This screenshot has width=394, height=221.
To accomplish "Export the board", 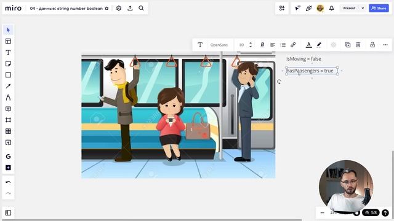I will [x=130, y=8].
